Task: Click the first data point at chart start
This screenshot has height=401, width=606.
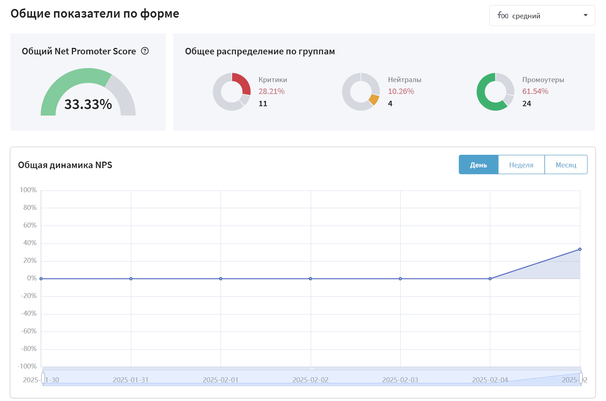Action: [41, 279]
